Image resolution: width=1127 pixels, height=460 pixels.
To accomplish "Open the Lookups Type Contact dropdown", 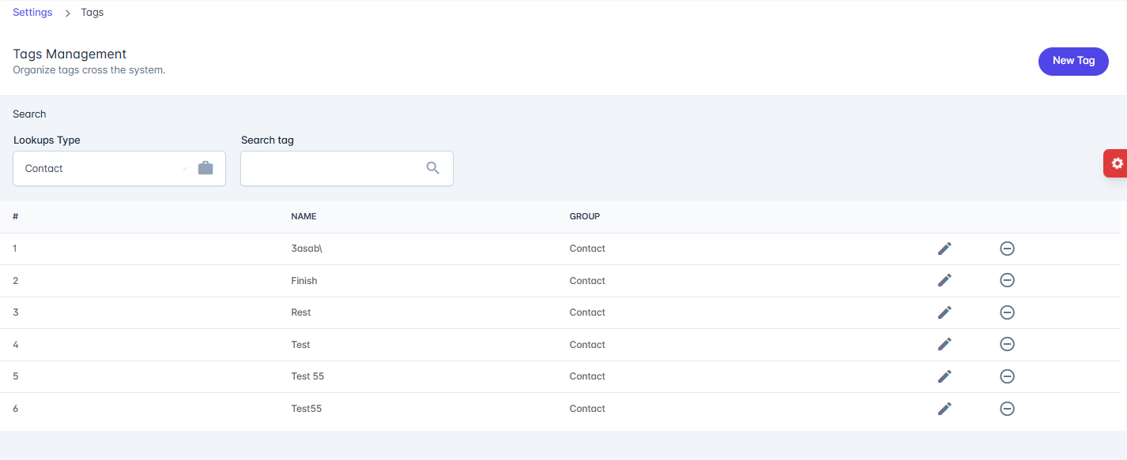I will coord(119,169).
